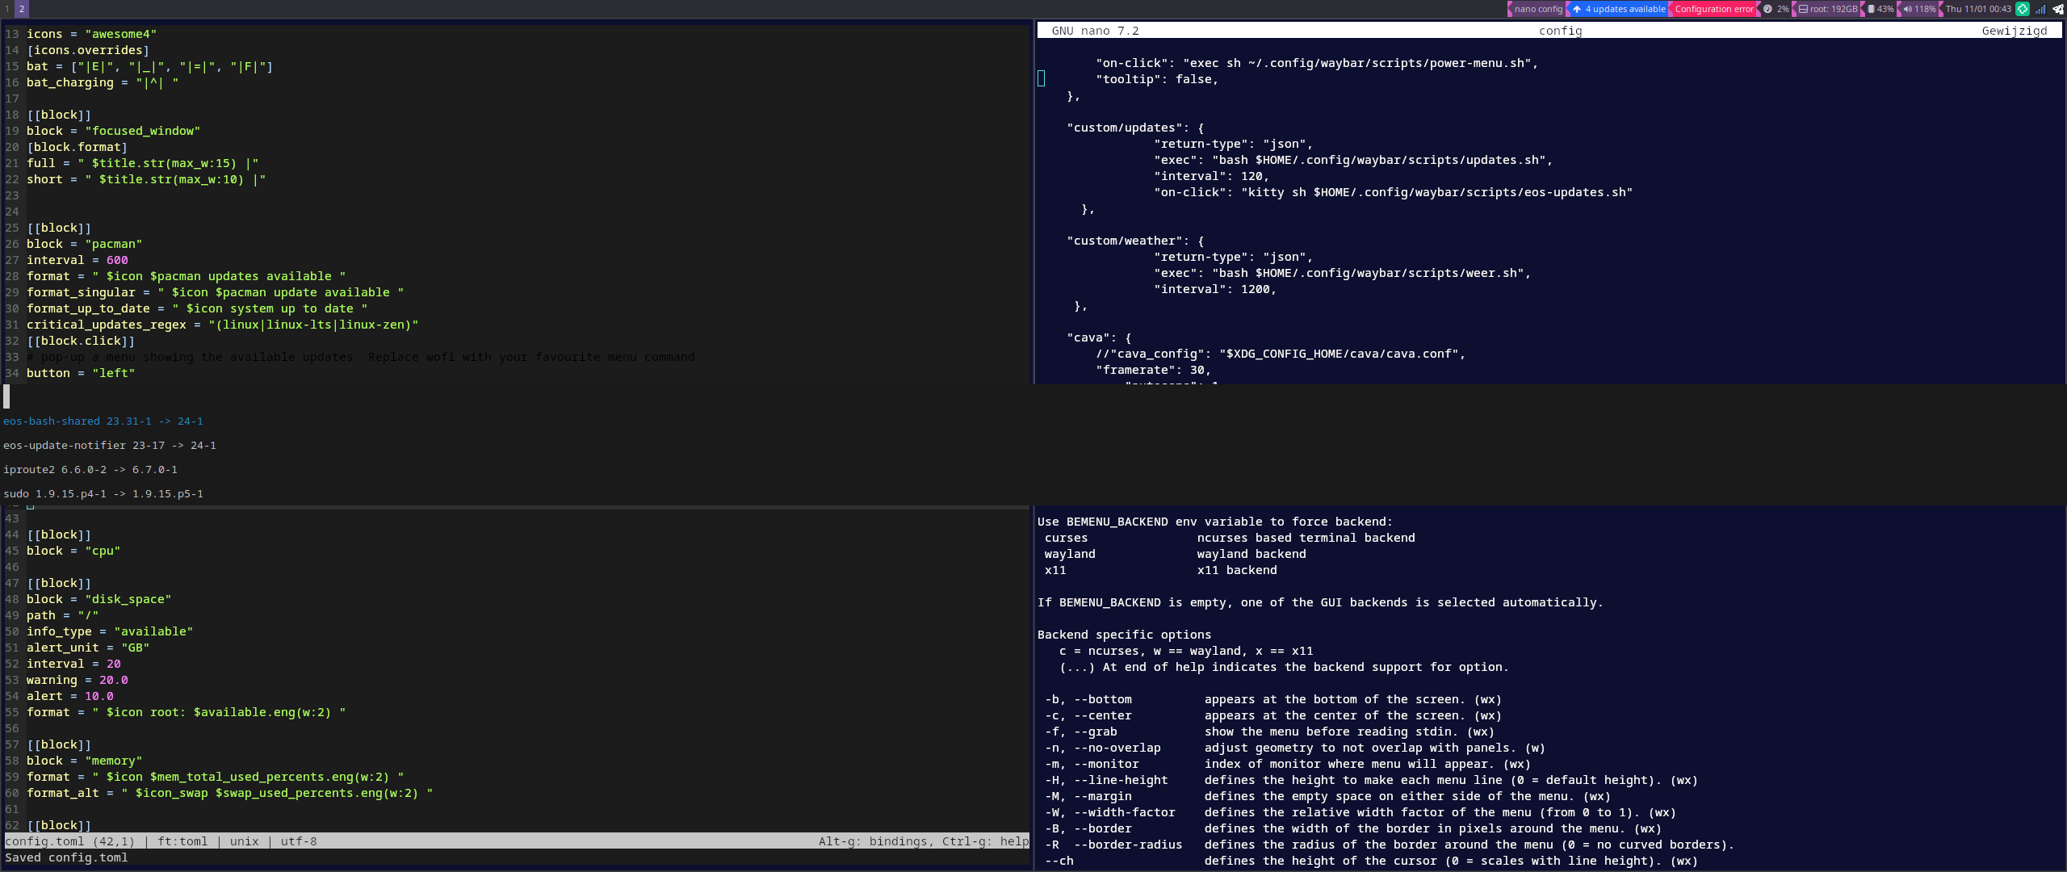Click the 'ft:toml' filetype in editor status line
This screenshot has height=872, width=2067.
tap(182, 841)
